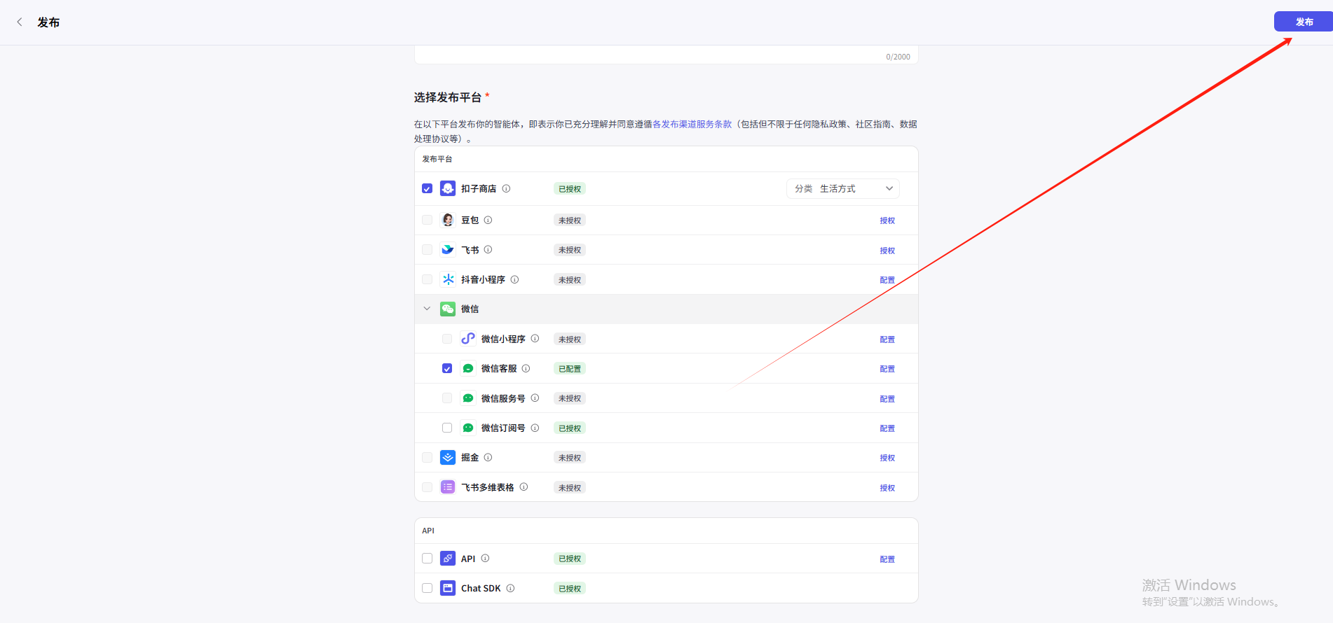Open the 各发布渠道服务条款 link

(x=692, y=125)
